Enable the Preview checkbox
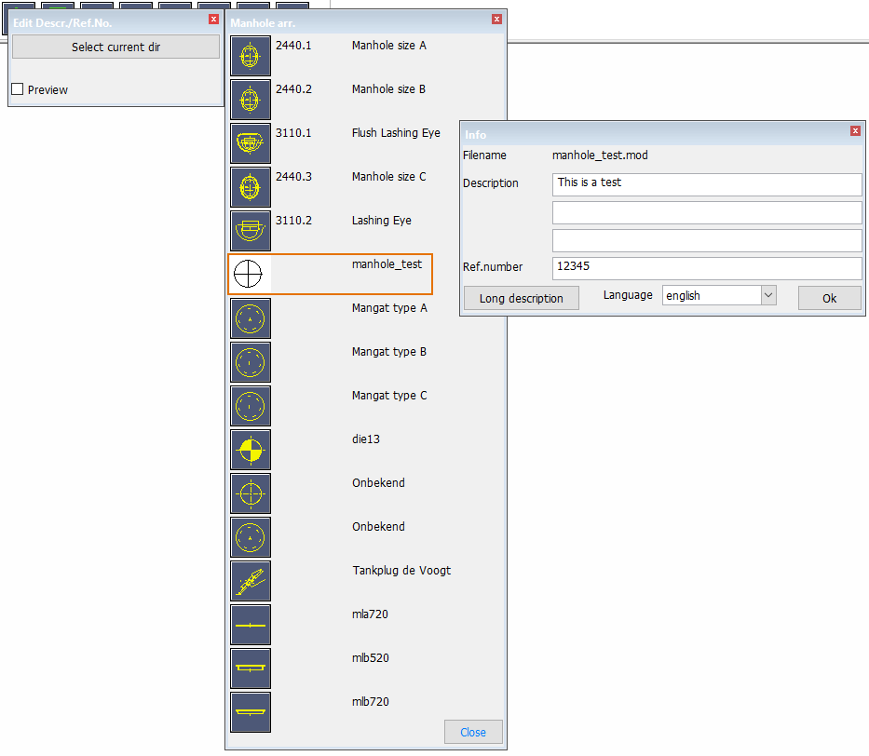This screenshot has height=756, width=869. point(17,89)
